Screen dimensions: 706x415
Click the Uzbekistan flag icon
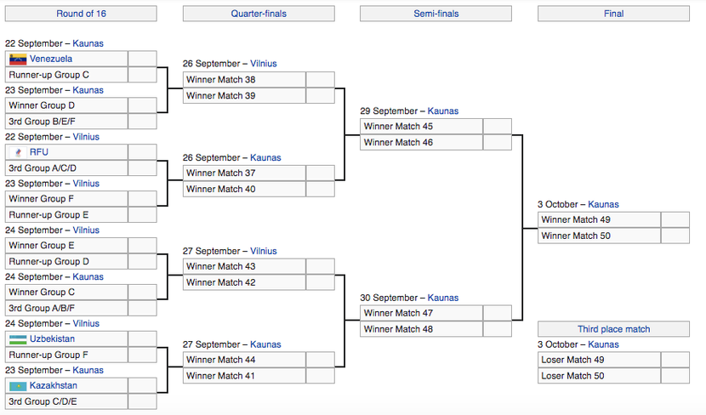click(x=18, y=339)
